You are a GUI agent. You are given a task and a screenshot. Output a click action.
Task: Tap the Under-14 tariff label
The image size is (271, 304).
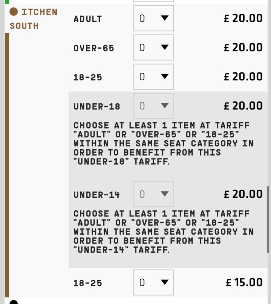pyautogui.click(x=97, y=195)
